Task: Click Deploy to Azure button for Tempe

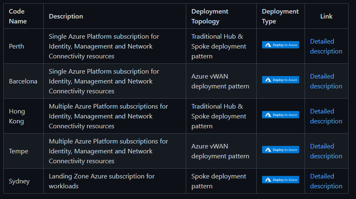Action: (281, 150)
